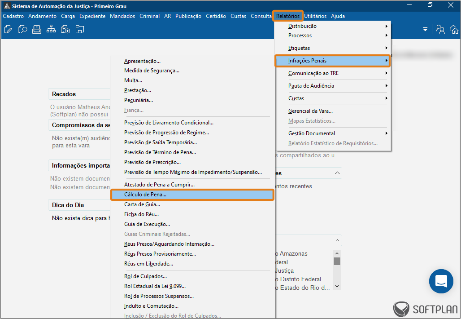
Task: Click the add document toolbar icon
Action: click(65, 30)
